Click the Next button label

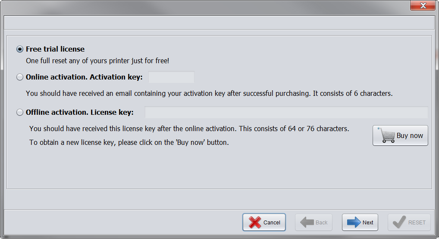pyautogui.click(x=368, y=223)
